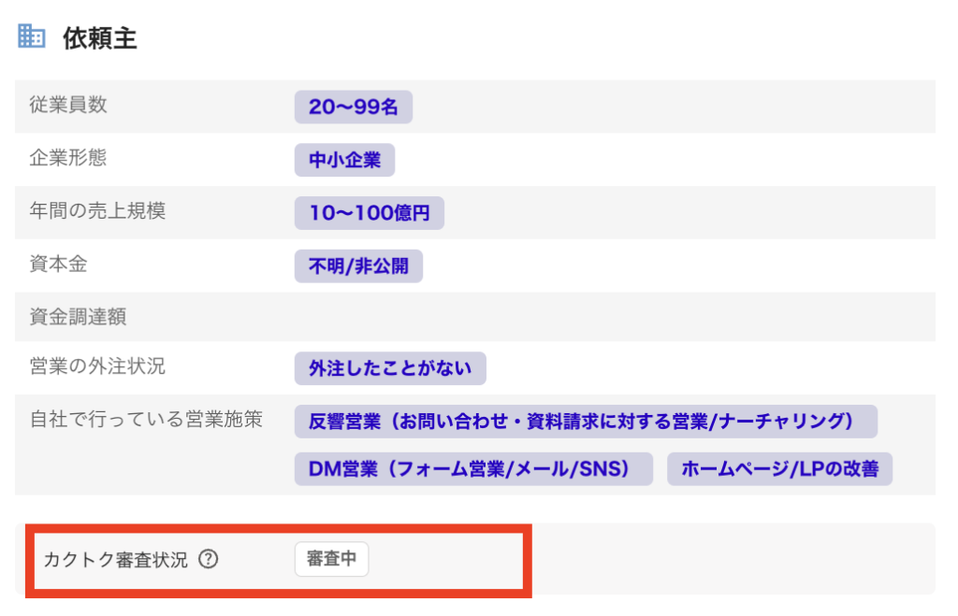The image size is (958, 616).
Task: Click the building icon beside 依頼主
Action: 32,37
